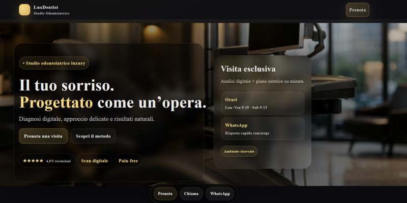Click Prenota in the bottom bar

165,194
